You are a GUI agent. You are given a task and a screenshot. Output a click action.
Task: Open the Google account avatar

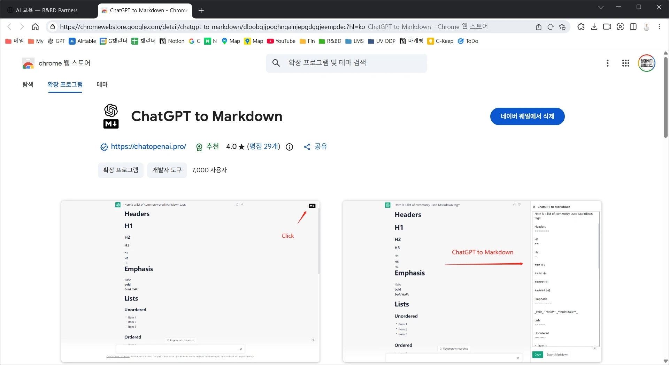[647, 63]
